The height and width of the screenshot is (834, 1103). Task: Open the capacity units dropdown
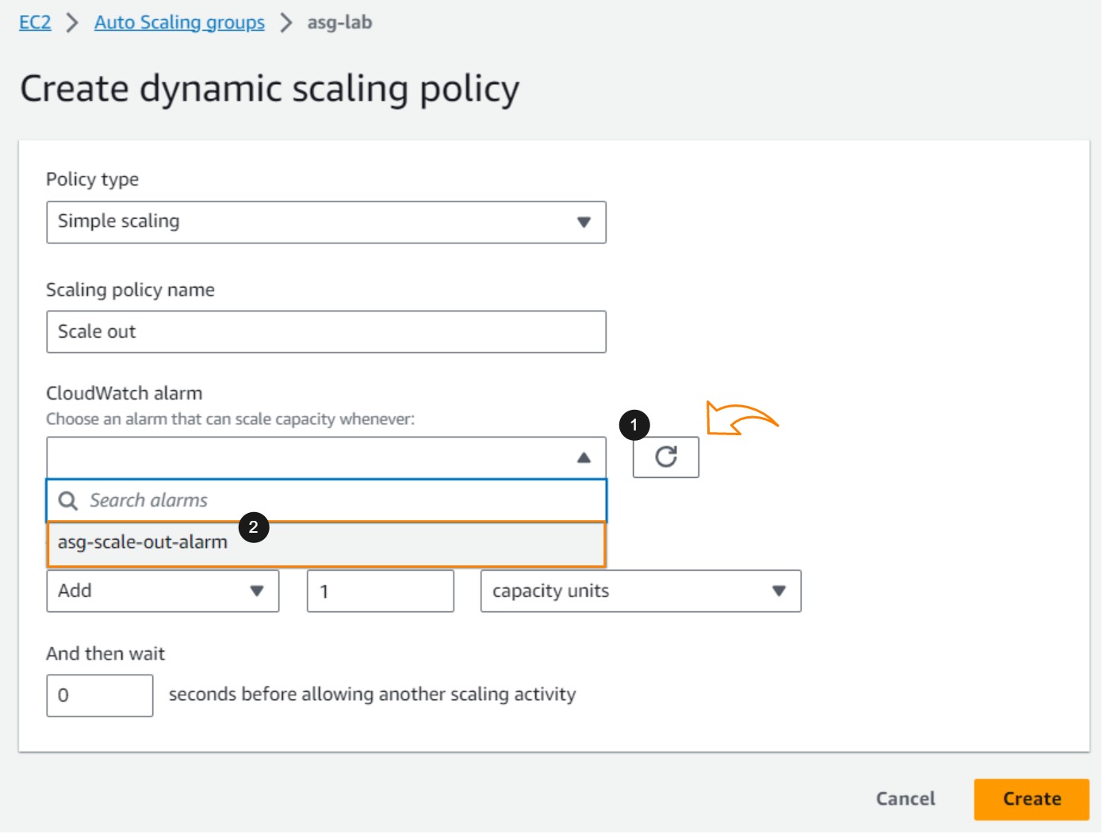(640, 591)
